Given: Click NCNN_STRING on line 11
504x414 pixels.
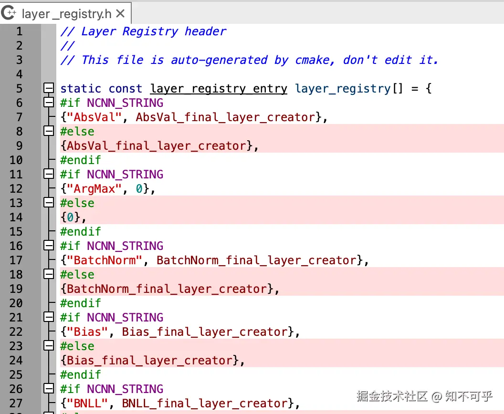Looking at the screenshot, I should pos(125,175).
